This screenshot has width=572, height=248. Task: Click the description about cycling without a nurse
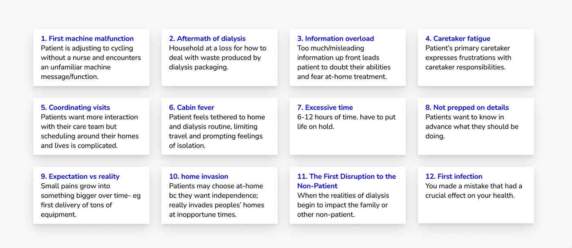(91, 62)
